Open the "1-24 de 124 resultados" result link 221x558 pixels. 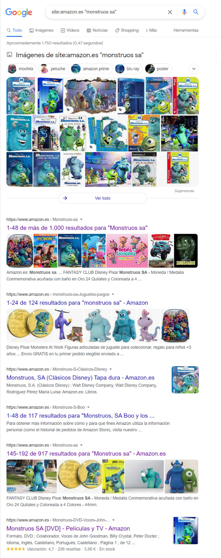tap(77, 303)
